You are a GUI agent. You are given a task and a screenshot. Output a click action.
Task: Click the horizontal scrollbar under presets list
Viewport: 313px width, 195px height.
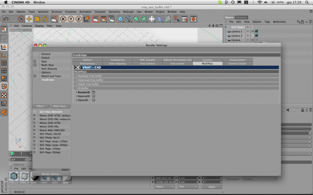pyautogui.click(x=51, y=170)
